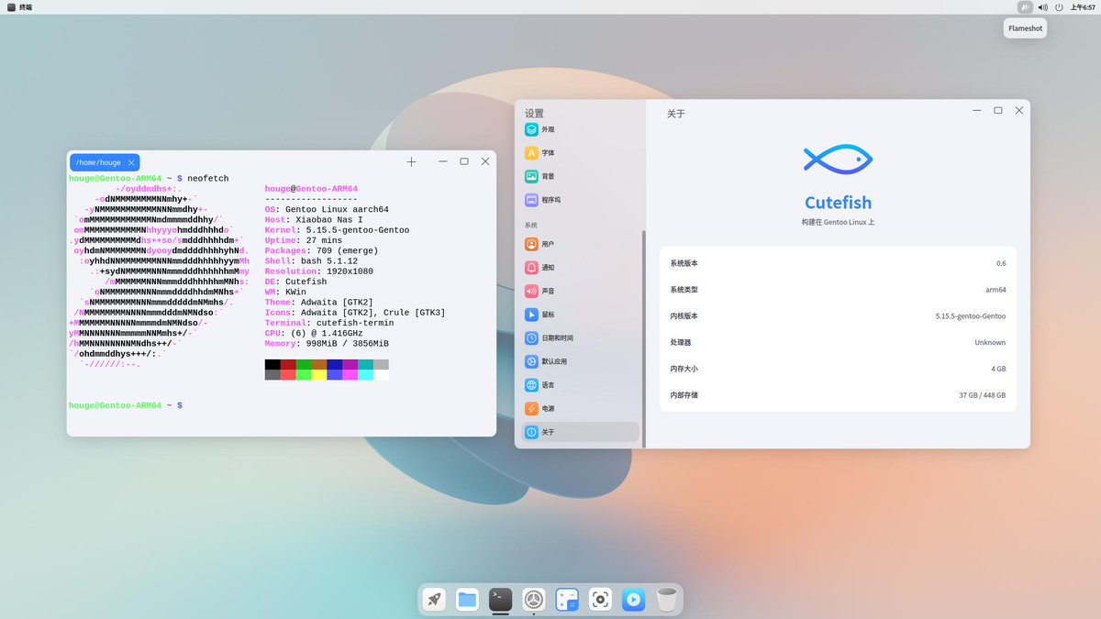Image resolution: width=1101 pixels, height=619 pixels.
Task: Select the 关于 about entry in sidebar
Action: pos(579,432)
